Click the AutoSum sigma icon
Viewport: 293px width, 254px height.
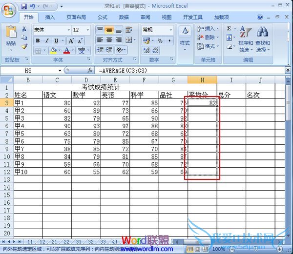point(229,29)
